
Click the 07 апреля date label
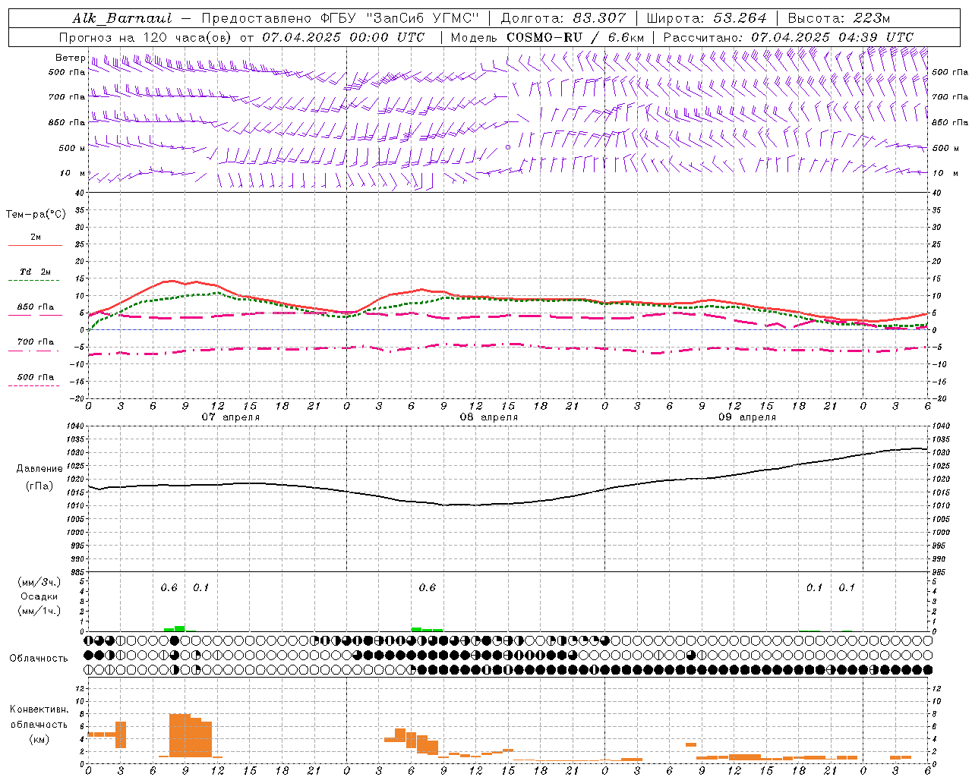(x=231, y=417)
